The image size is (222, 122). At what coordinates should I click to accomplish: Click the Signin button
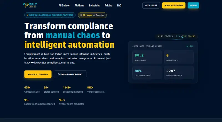click(193, 5)
